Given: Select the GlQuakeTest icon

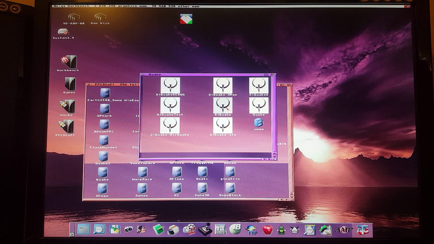Looking at the screenshot, I should coord(170,105).
